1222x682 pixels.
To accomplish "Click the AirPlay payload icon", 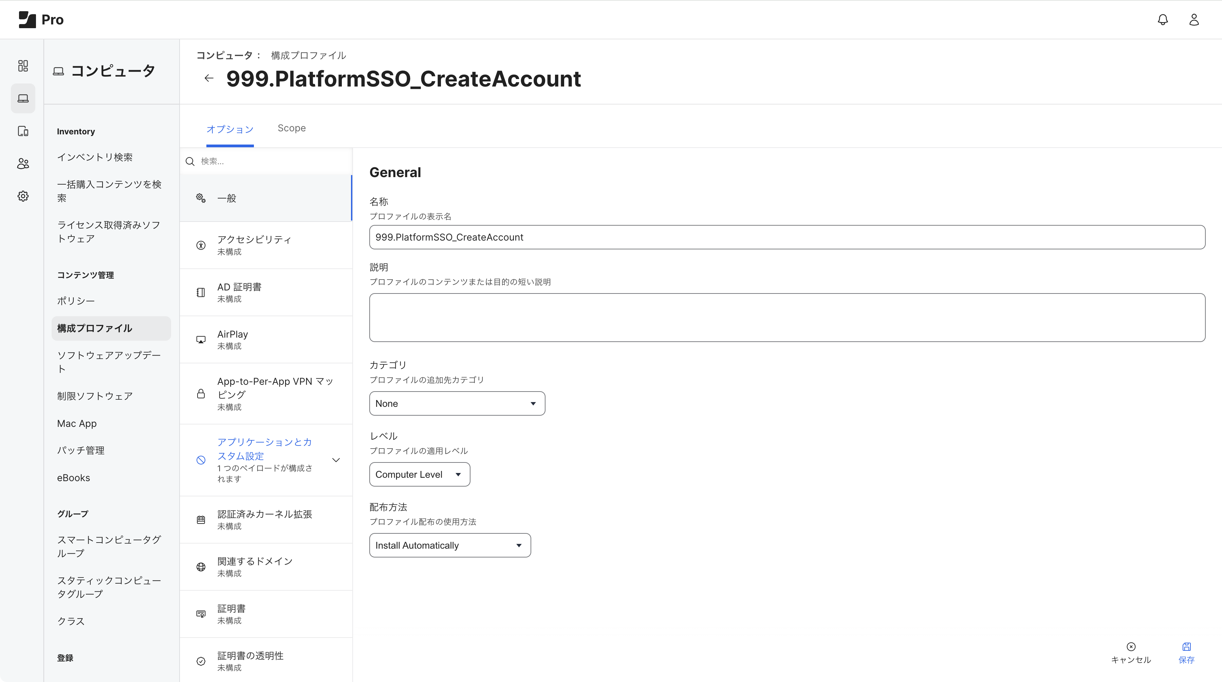I will tap(201, 340).
